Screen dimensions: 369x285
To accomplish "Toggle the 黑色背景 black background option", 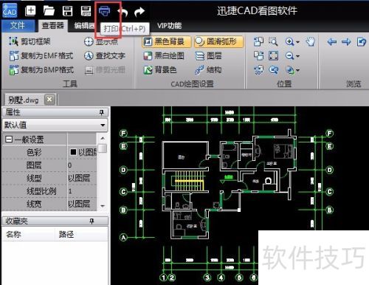I will pyautogui.click(x=167, y=41).
